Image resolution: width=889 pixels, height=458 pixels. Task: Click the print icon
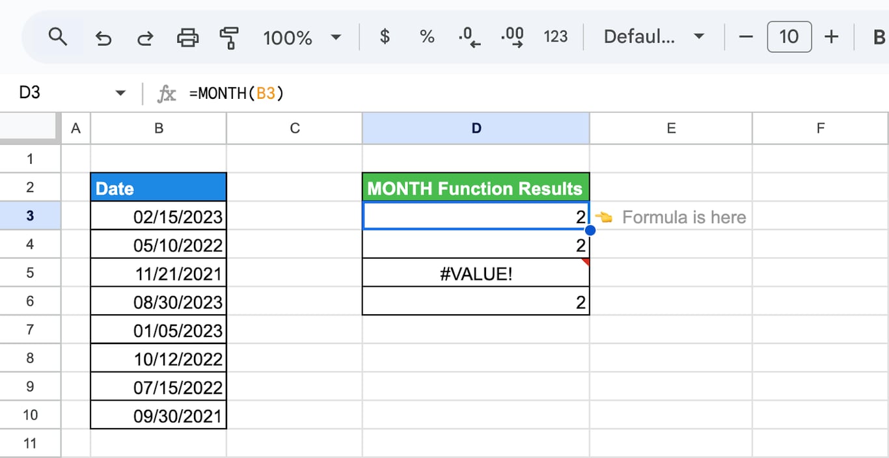point(187,38)
